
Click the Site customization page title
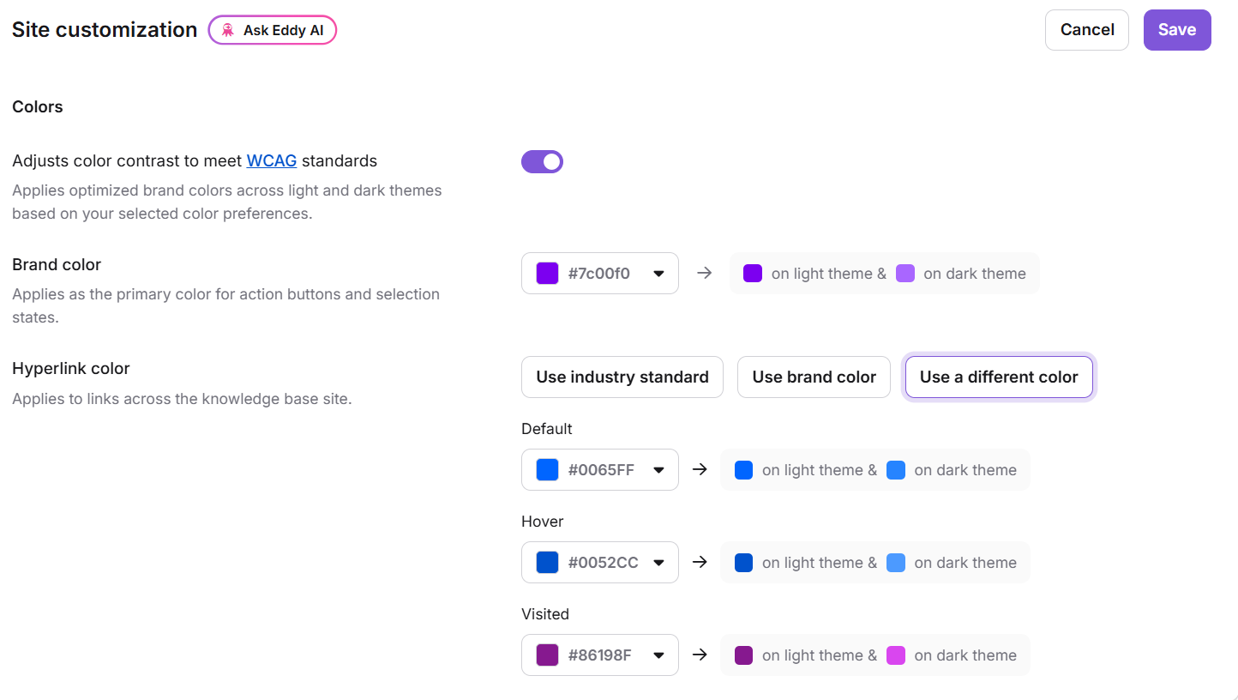pyautogui.click(x=105, y=30)
